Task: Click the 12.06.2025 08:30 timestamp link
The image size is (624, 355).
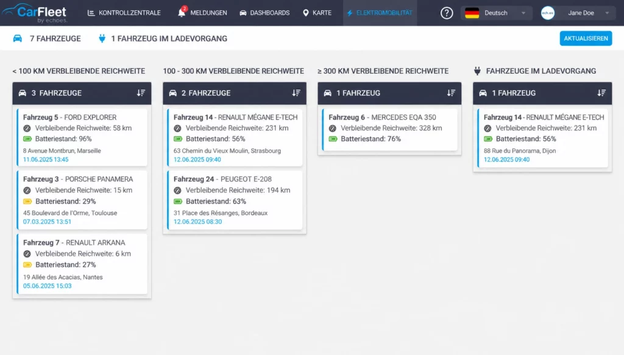Action: pos(198,222)
